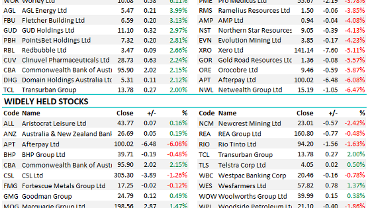Click the 3.99% value for AGL
Screen dimensions: 370x208
point(178,11)
